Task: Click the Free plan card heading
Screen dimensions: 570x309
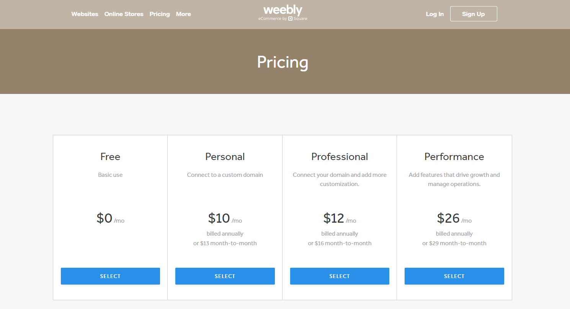Action: tap(110, 157)
